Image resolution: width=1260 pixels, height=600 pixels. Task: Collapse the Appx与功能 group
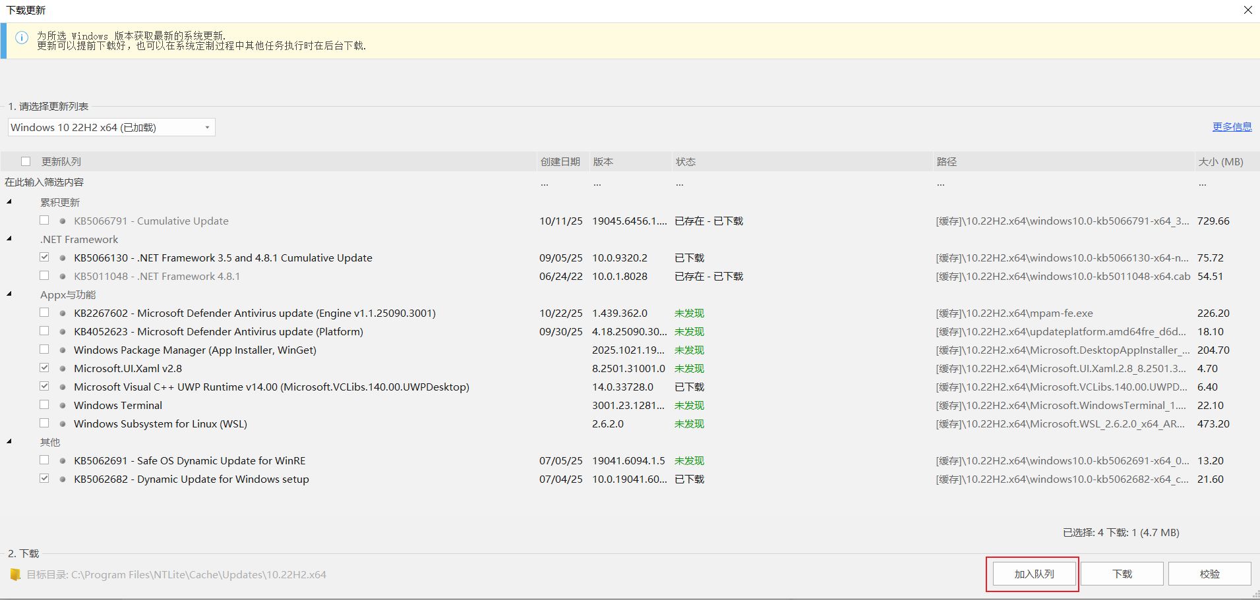point(9,294)
